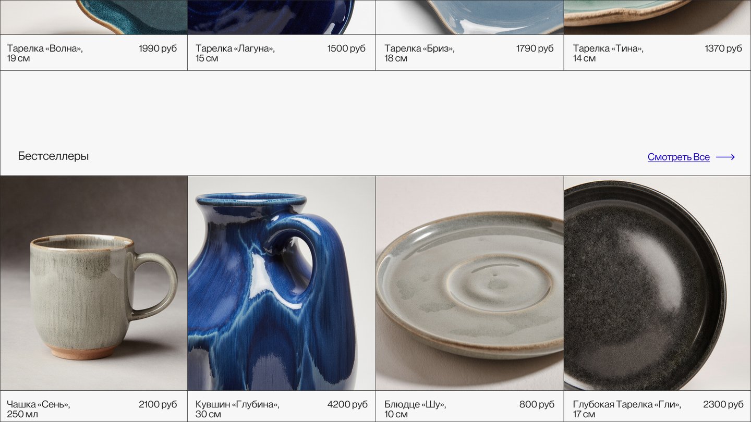Select the Тарелка «Тина» product title
The height and width of the screenshot is (422, 751).
(x=609, y=53)
